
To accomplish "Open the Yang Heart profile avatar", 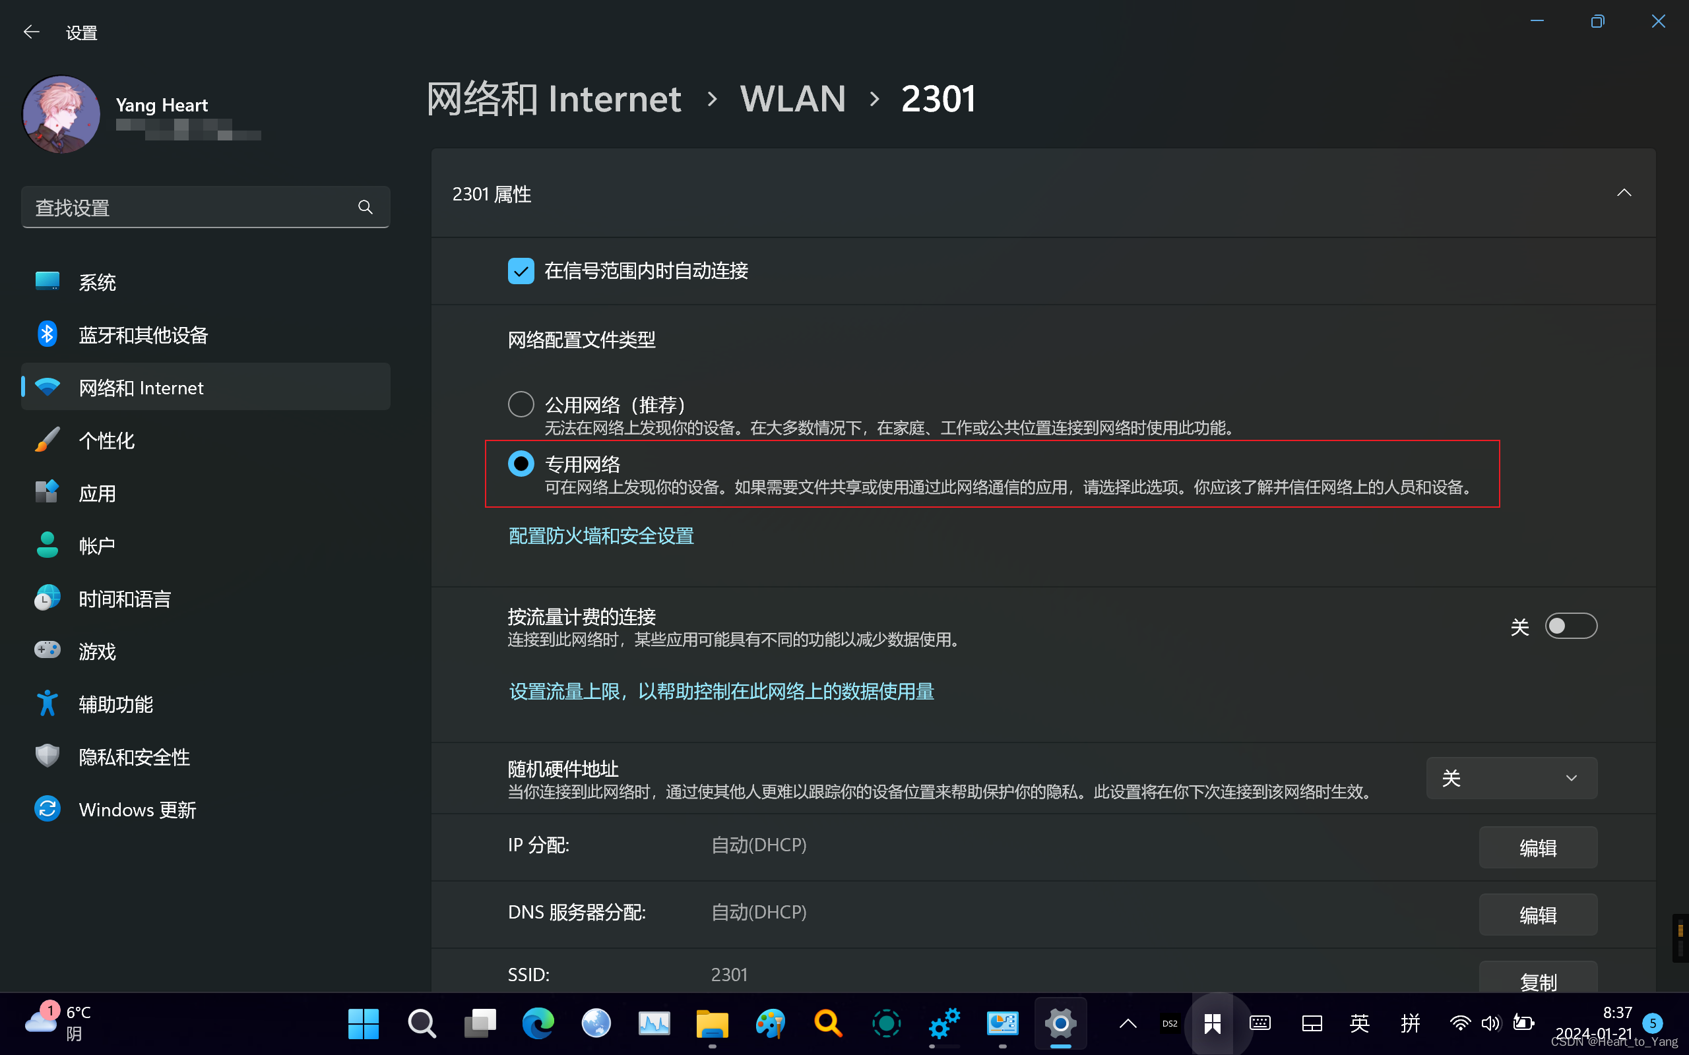I will tap(61, 115).
